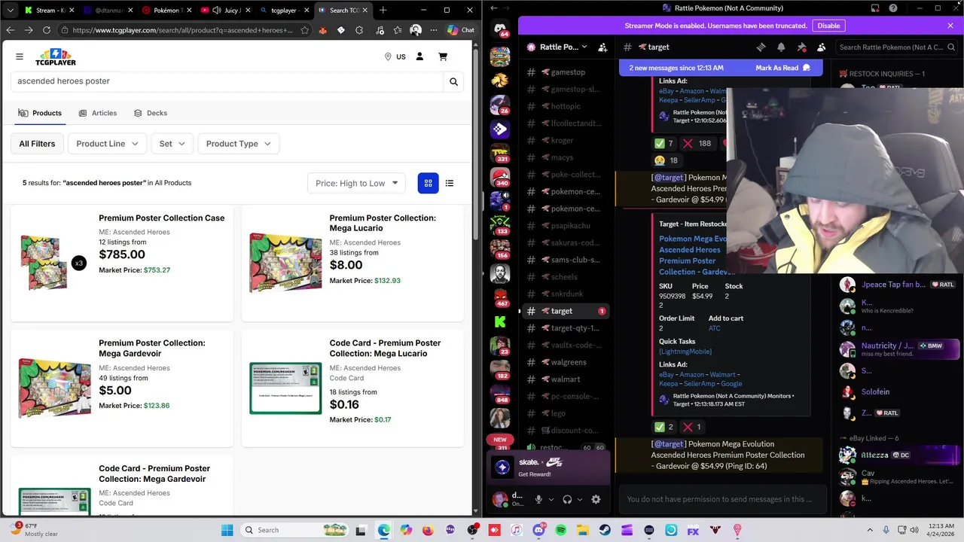
Task: Mute the Discord microphone
Action: (538, 499)
